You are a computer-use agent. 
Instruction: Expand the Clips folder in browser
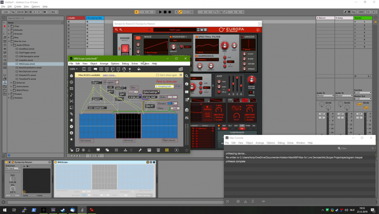click(x=9, y=26)
